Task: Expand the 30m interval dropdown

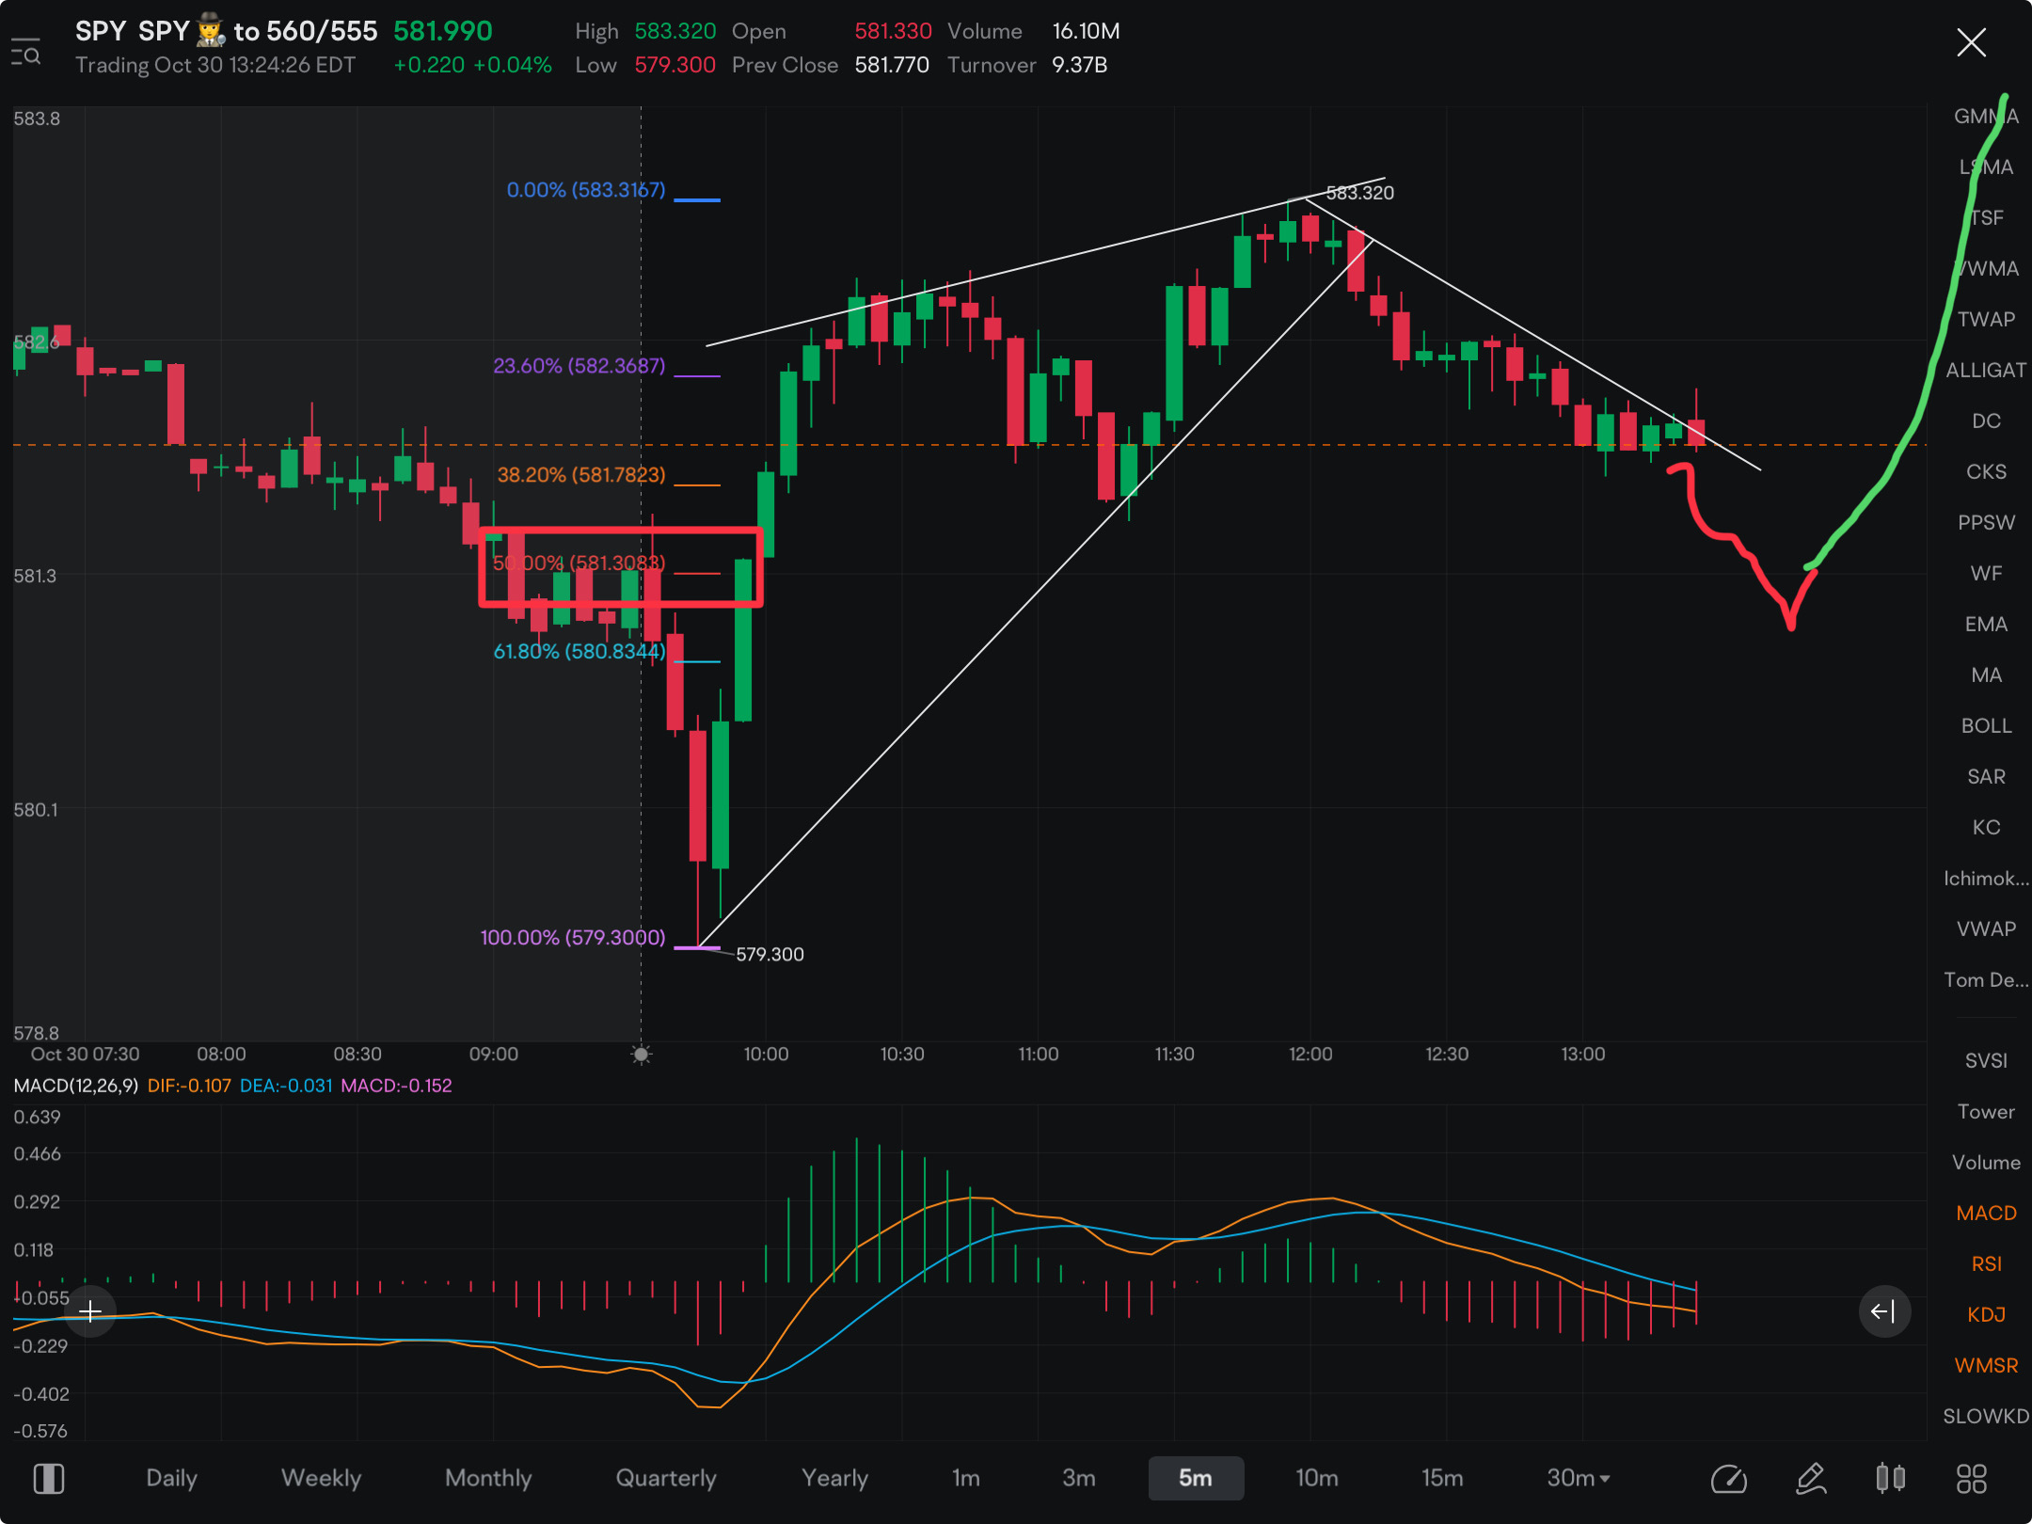Action: (x=1578, y=1478)
